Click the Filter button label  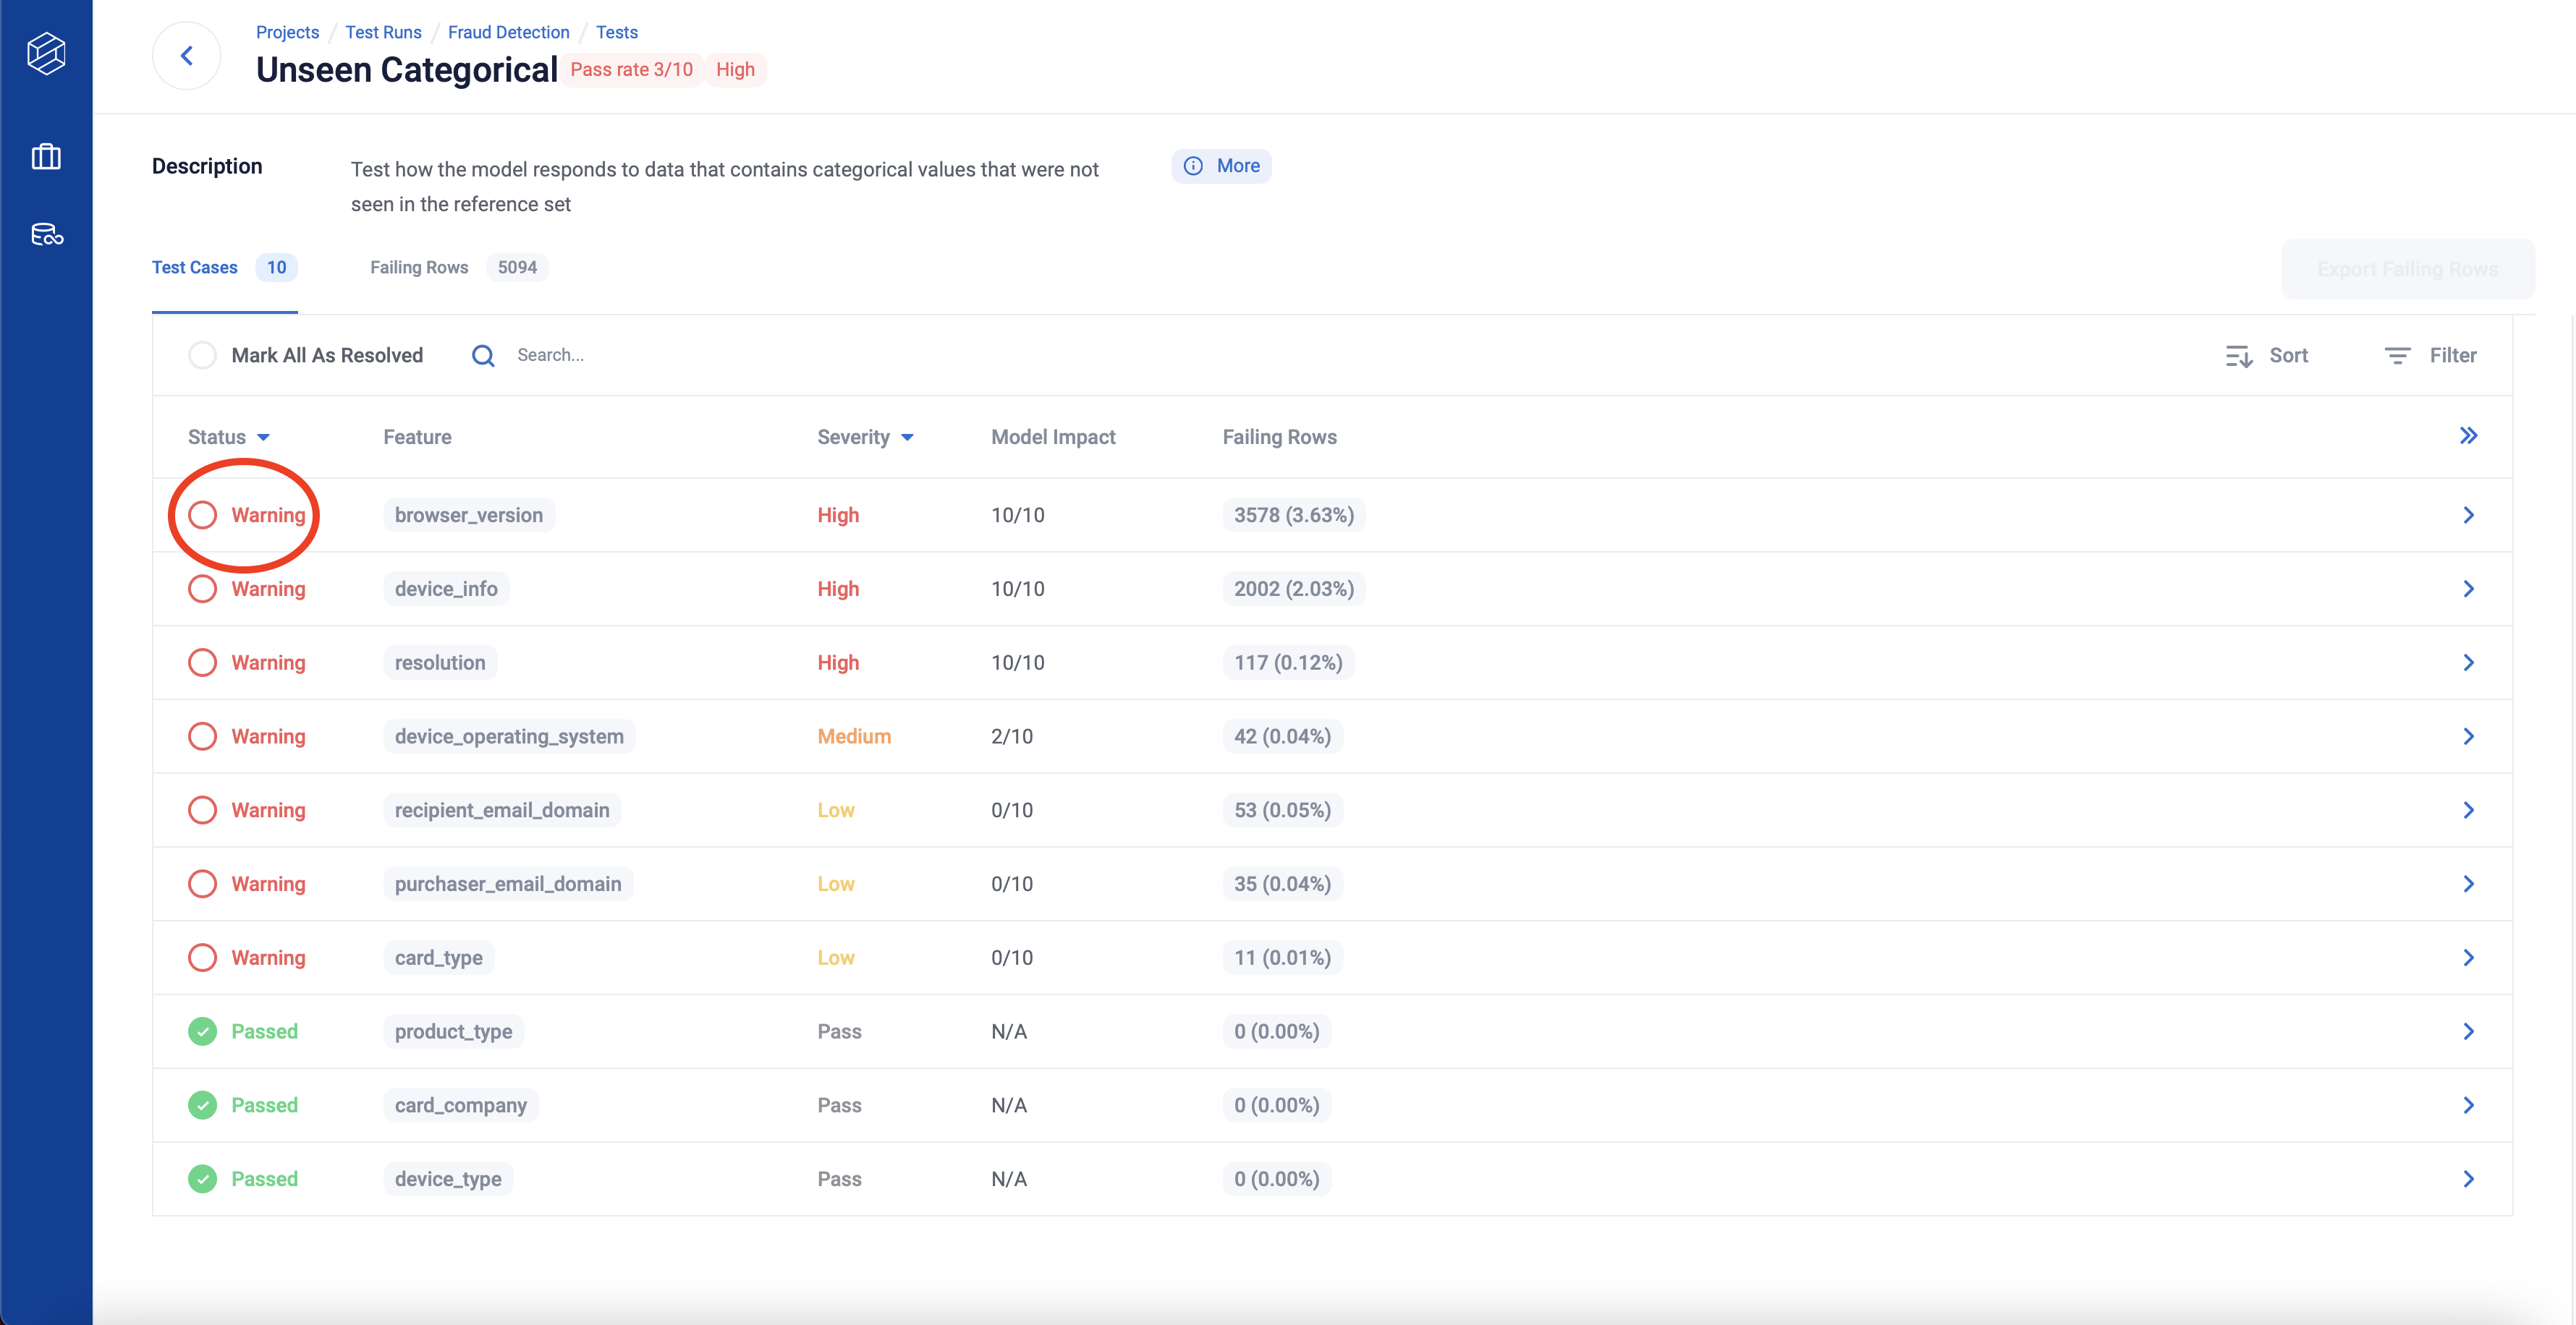click(x=2452, y=356)
